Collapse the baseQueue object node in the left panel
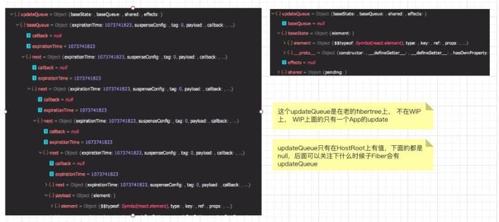Viewport: 499px width, 222px height. point(18,25)
